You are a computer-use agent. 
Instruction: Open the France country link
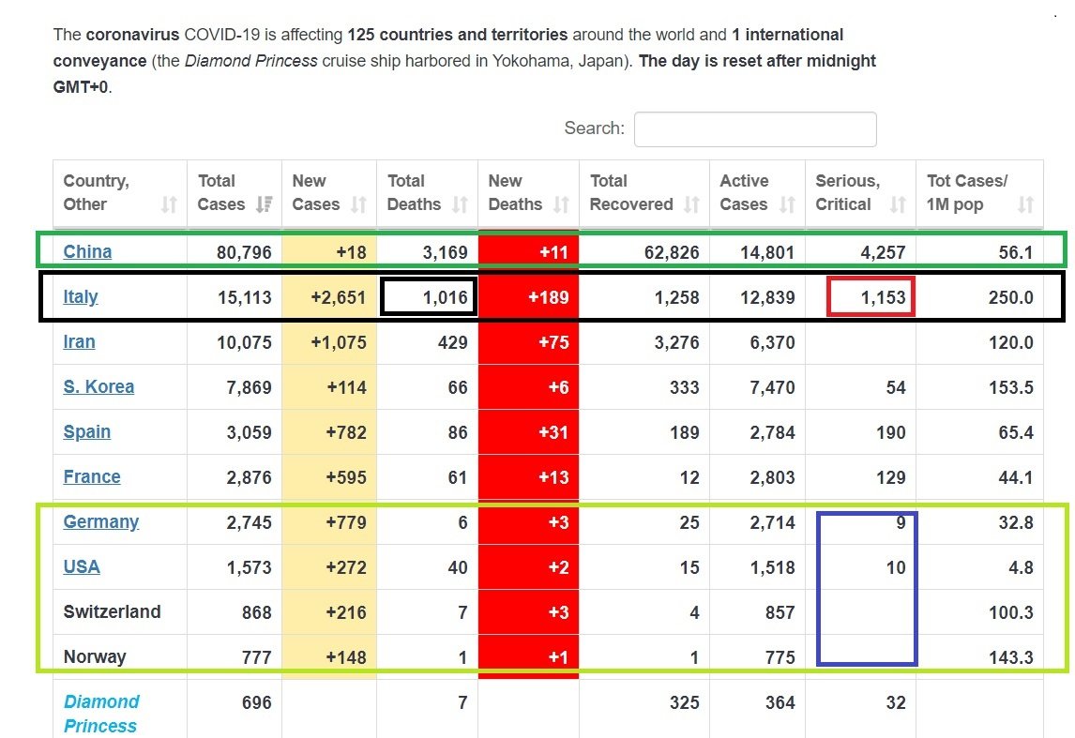tap(92, 477)
